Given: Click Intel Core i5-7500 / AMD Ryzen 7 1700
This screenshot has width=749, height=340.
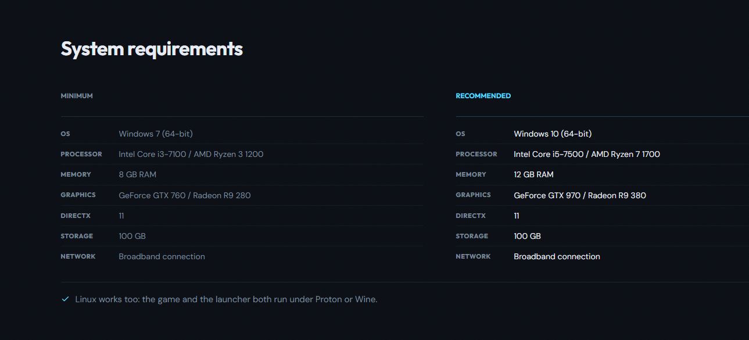Looking at the screenshot, I should coord(587,154).
